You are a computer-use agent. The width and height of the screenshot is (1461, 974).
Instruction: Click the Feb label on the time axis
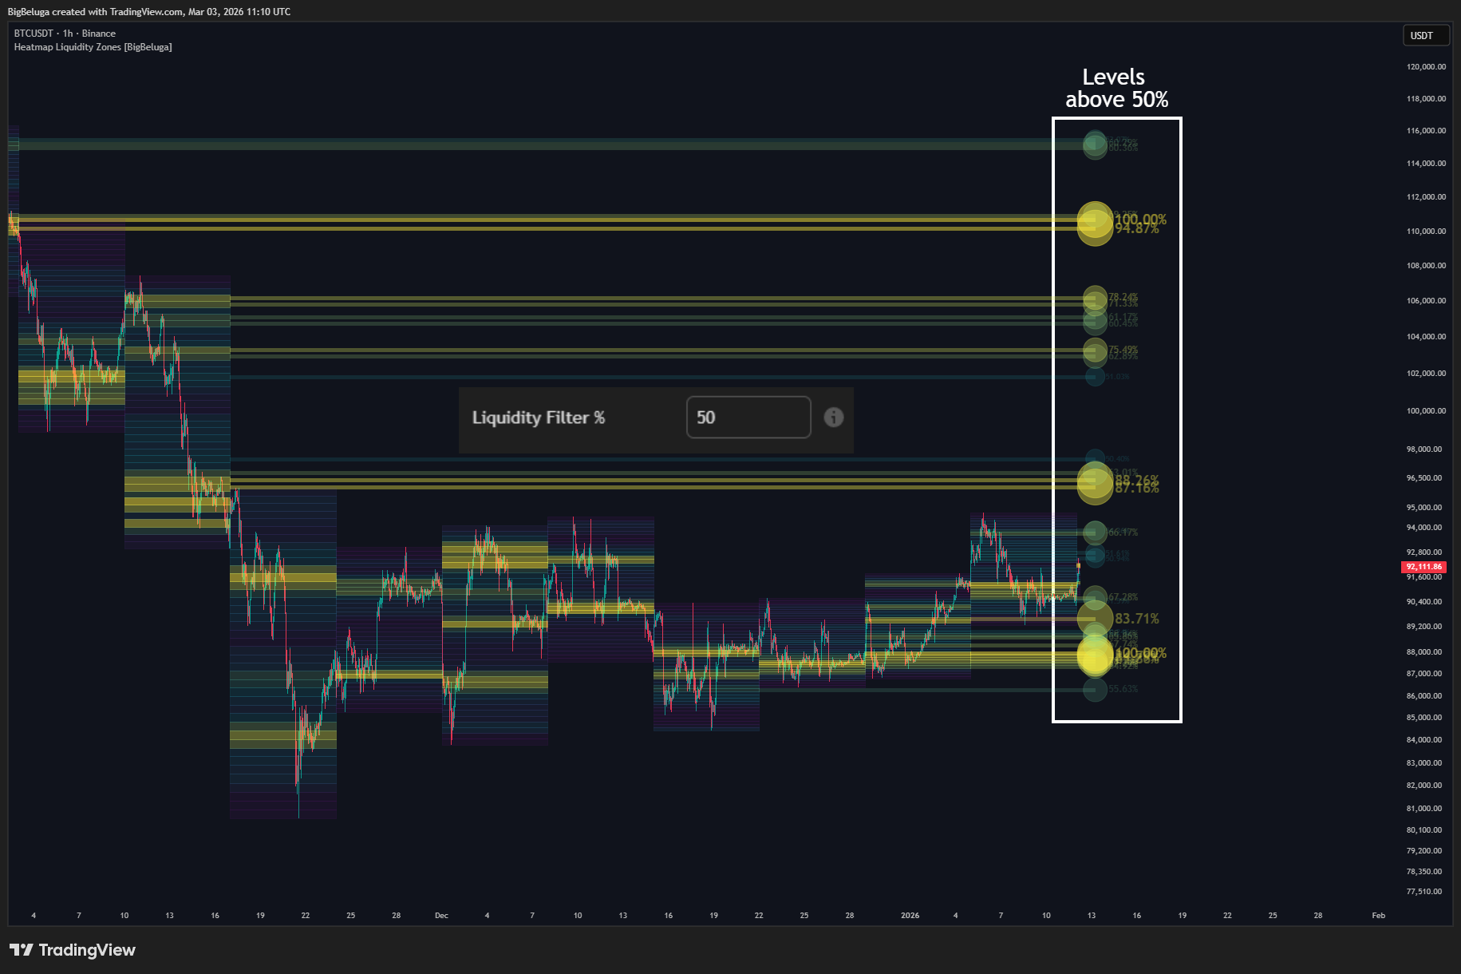[x=1378, y=916]
